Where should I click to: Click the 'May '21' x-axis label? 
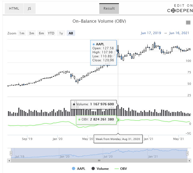click(x=178, y=139)
